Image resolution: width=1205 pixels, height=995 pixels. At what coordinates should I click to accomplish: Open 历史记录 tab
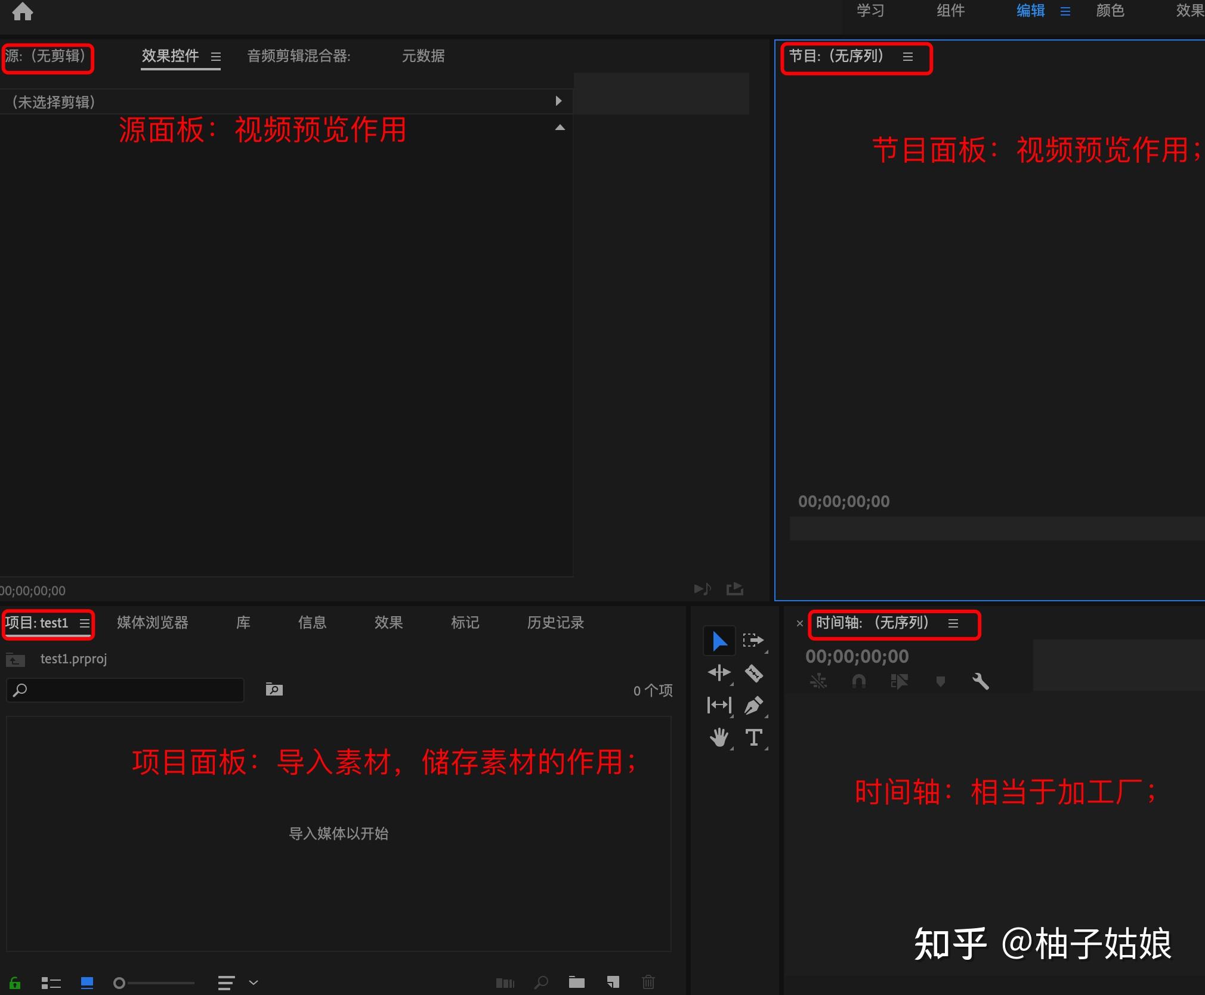click(x=555, y=623)
